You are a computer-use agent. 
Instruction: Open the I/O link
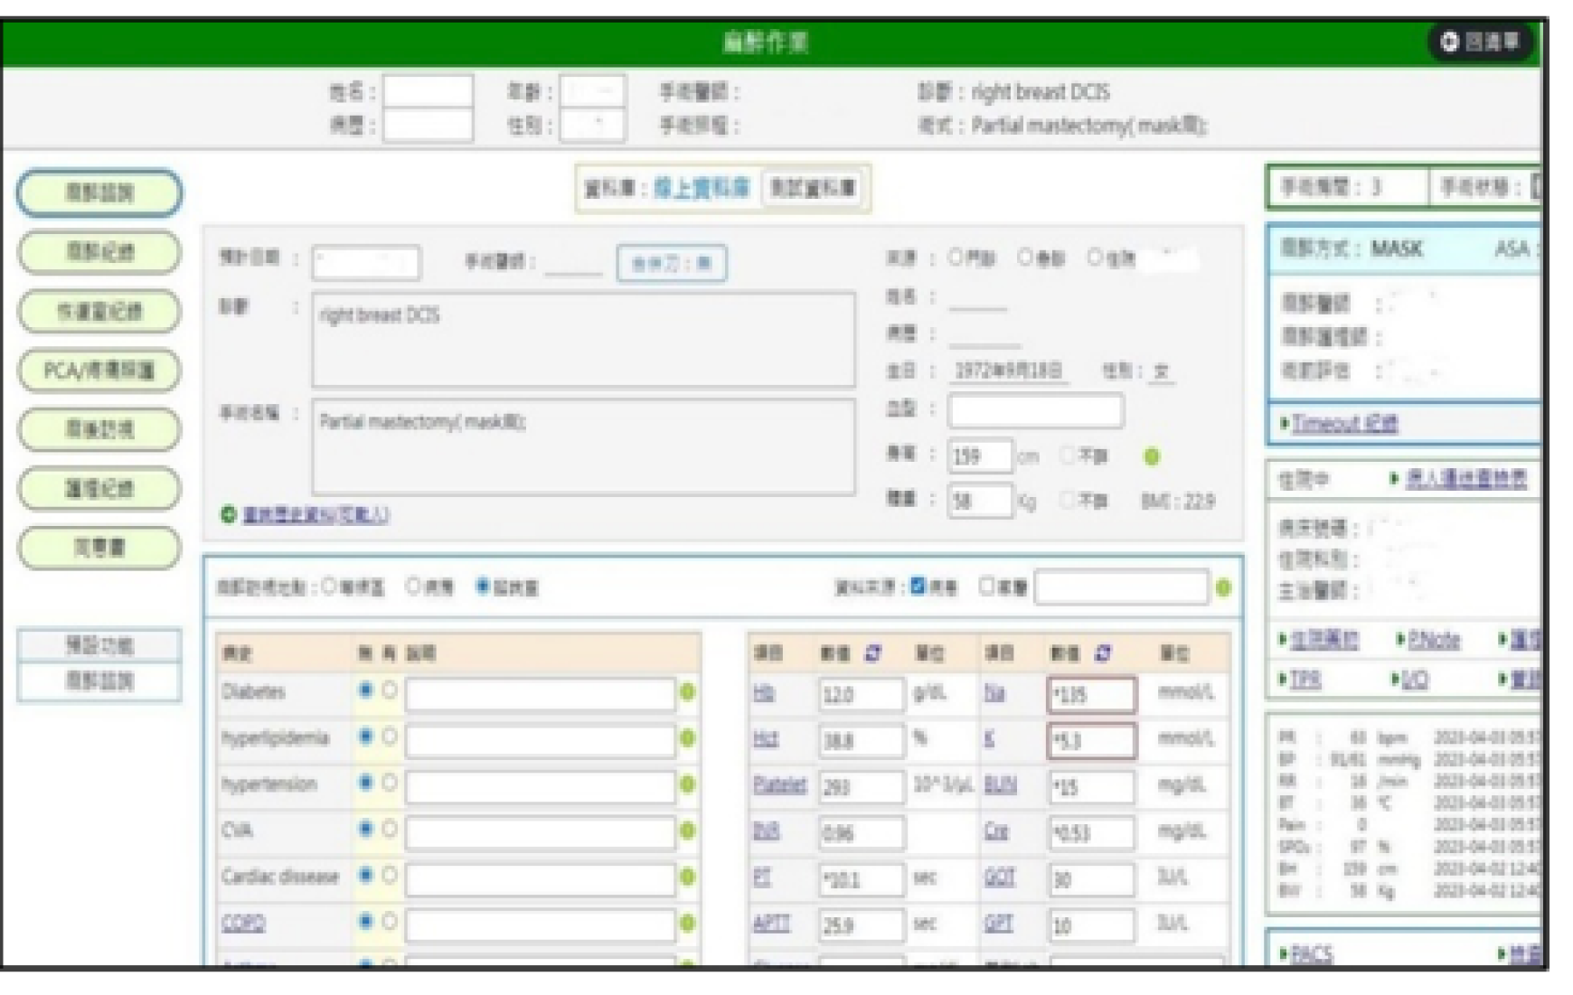coord(1415,680)
